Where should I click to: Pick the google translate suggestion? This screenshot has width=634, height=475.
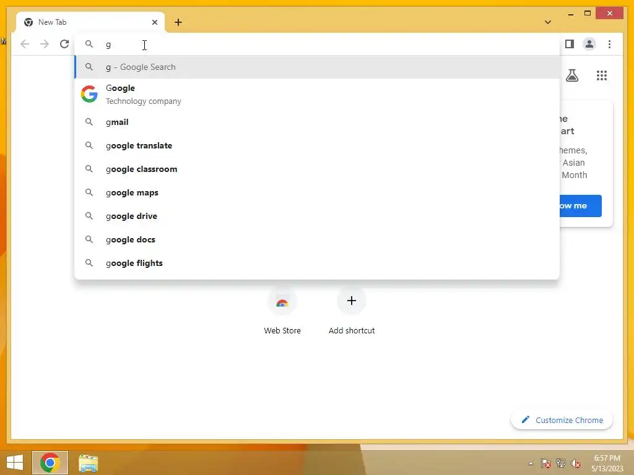tap(318, 145)
